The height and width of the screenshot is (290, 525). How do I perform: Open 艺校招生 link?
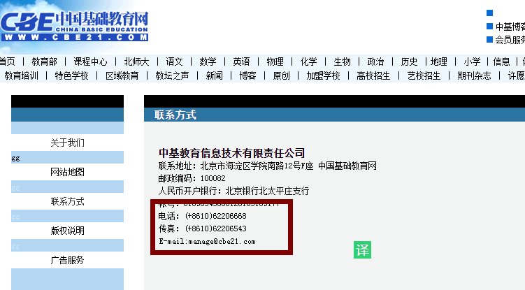coord(424,75)
